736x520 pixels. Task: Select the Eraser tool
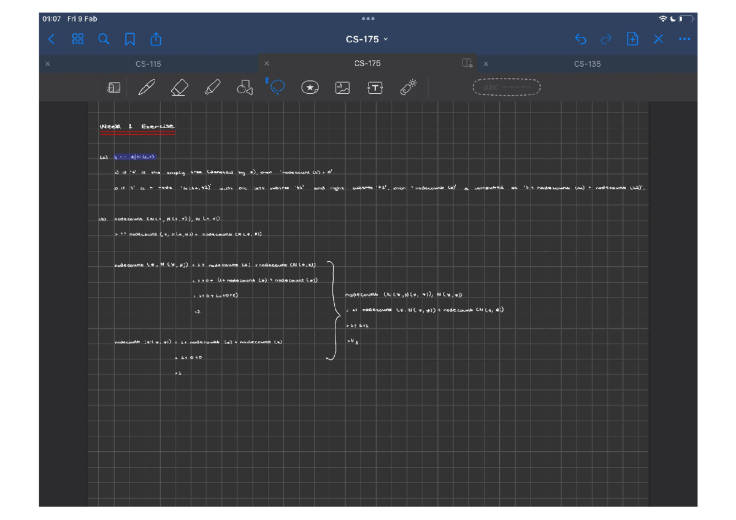coord(179,88)
